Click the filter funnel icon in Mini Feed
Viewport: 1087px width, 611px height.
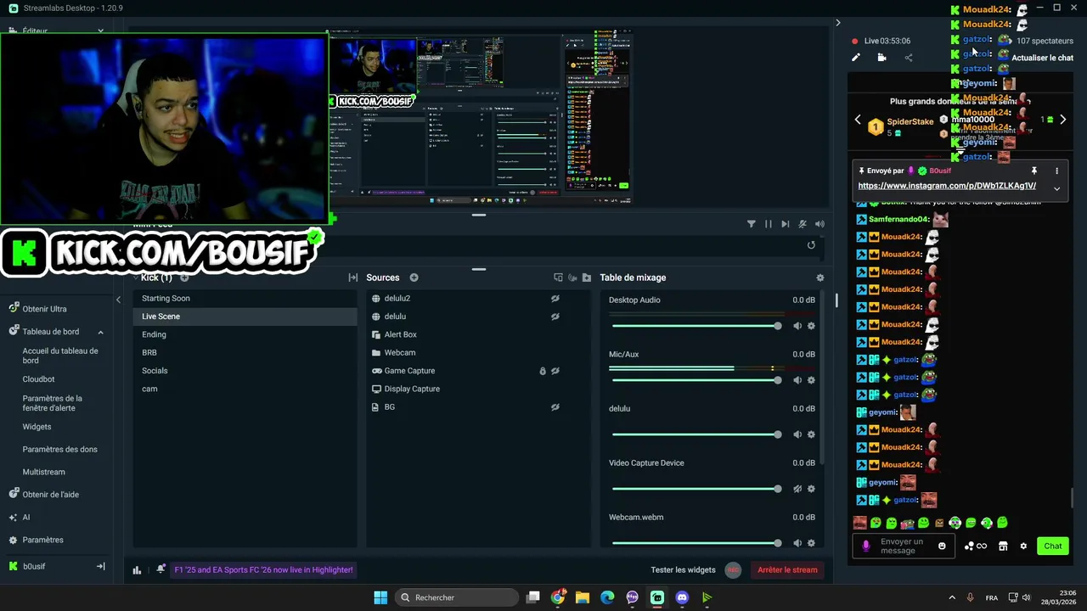(752, 224)
